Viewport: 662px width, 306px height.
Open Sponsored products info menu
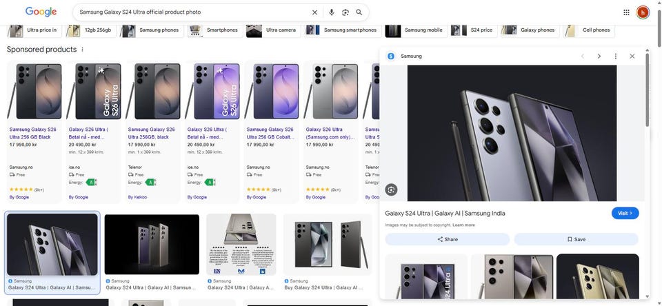click(x=82, y=50)
